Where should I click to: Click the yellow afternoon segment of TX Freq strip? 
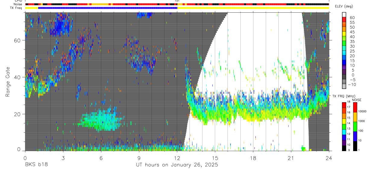click(253, 8)
